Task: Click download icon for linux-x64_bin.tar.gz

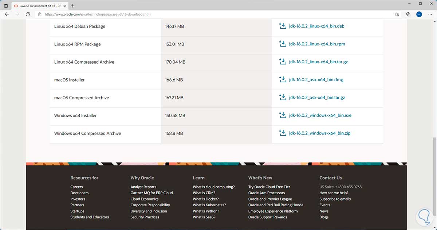Action: point(283,62)
